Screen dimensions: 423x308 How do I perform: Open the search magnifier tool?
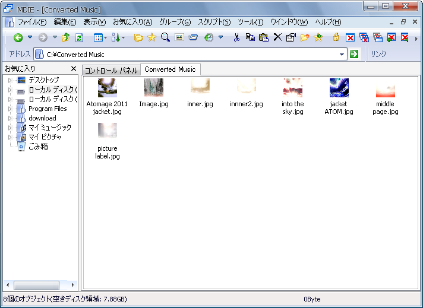click(165, 37)
